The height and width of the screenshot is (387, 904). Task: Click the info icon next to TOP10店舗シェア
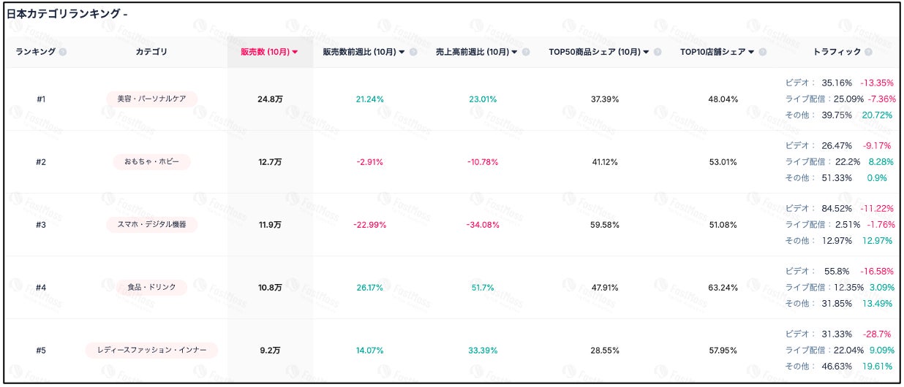[x=762, y=52]
